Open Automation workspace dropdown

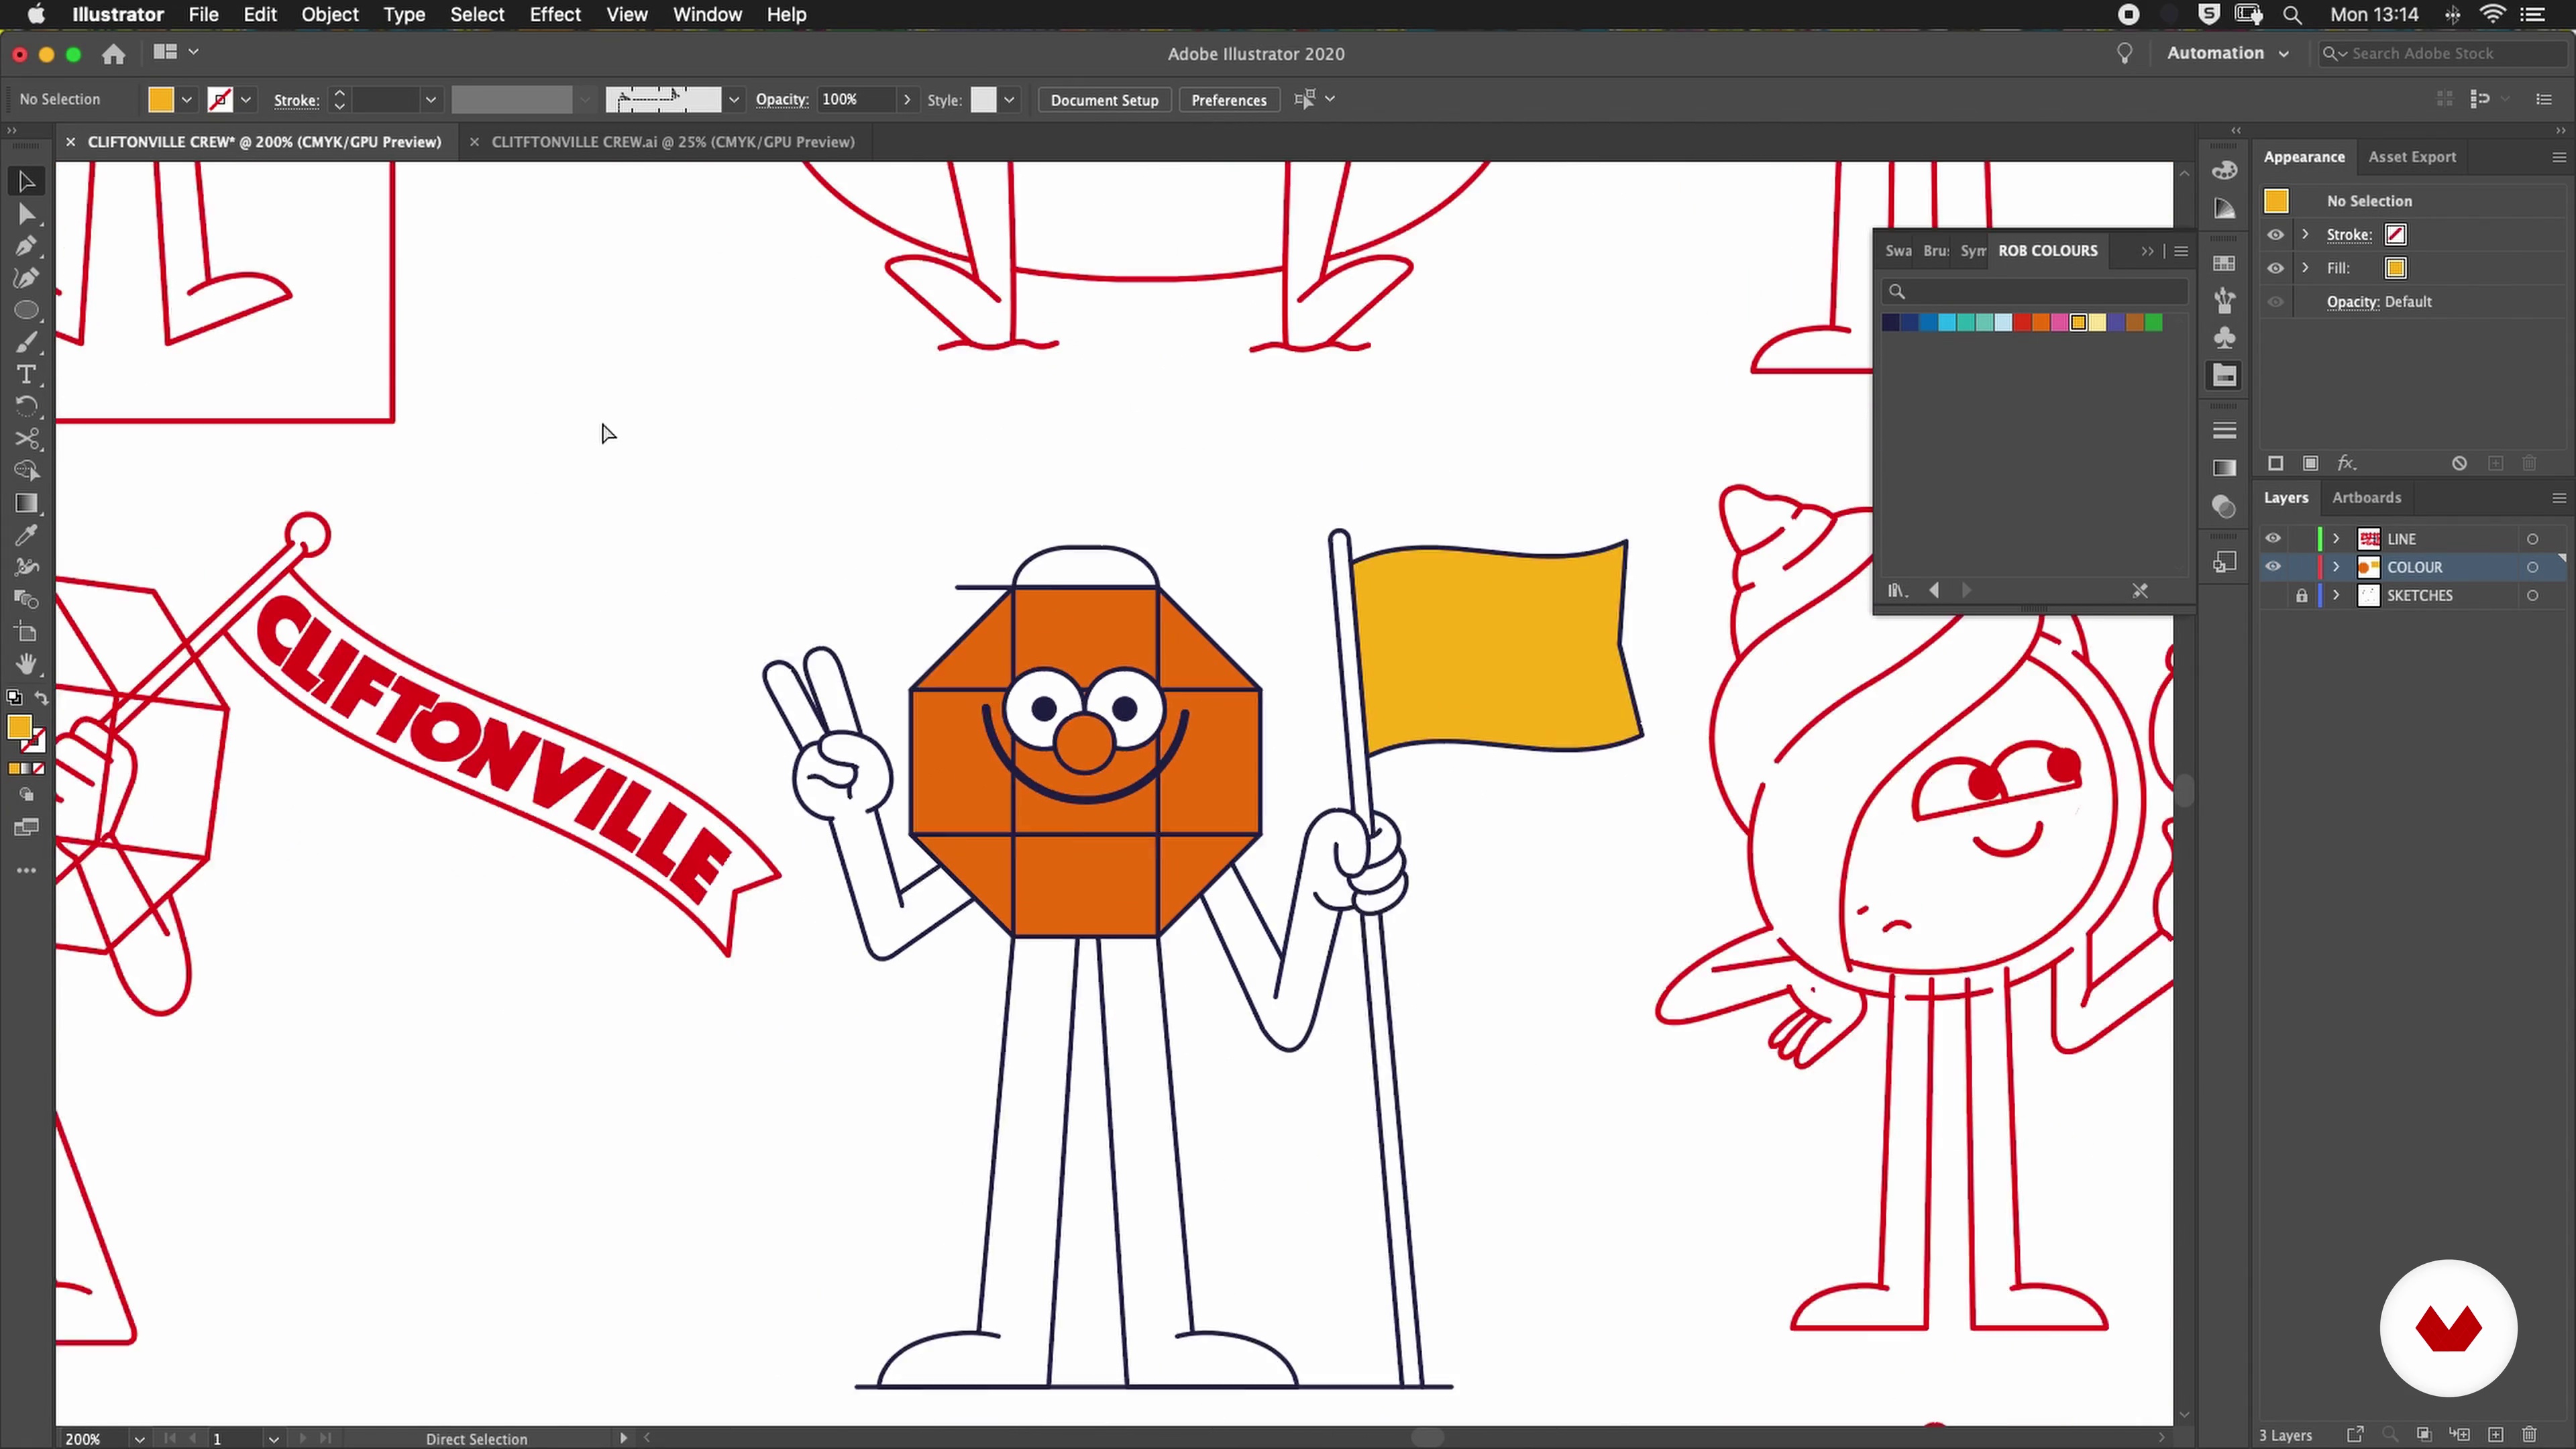(x=2227, y=53)
